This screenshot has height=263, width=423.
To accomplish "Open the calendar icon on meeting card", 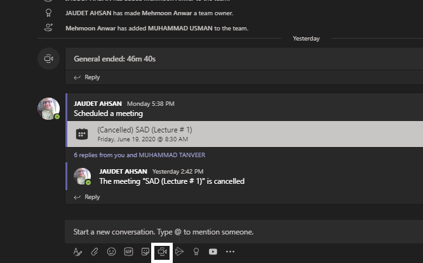I will 82,134.
